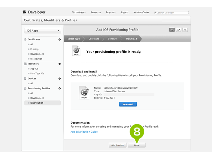Click the Generate step
212x159 pixels.
point(113,39)
